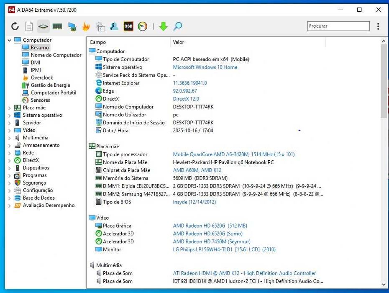Select Gestão de Energia tree item
Screen dimensions: 389x293
click(50, 85)
